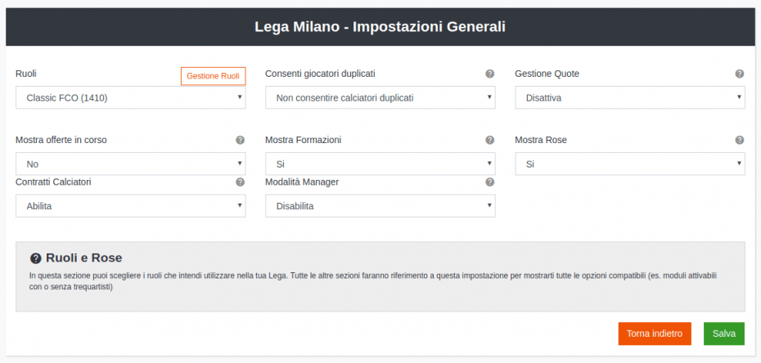Click help icon next to Consenti giocatori duplicati

click(x=489, y=74)
